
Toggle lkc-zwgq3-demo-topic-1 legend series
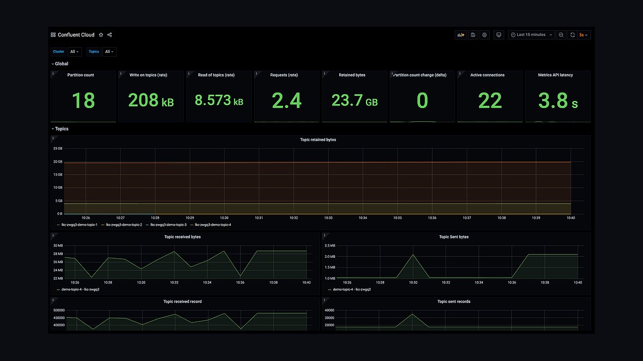point(79,225)
